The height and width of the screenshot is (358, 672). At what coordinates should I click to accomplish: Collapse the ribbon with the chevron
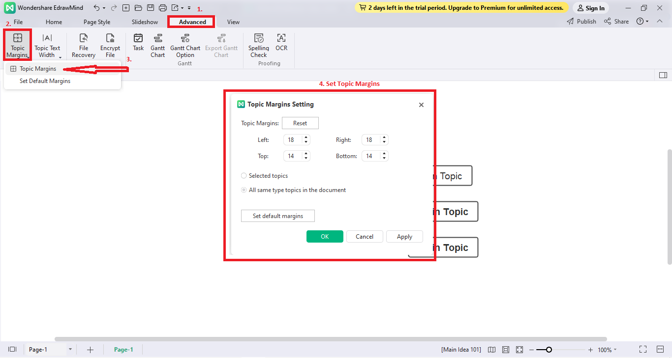[x=660, y=22]
